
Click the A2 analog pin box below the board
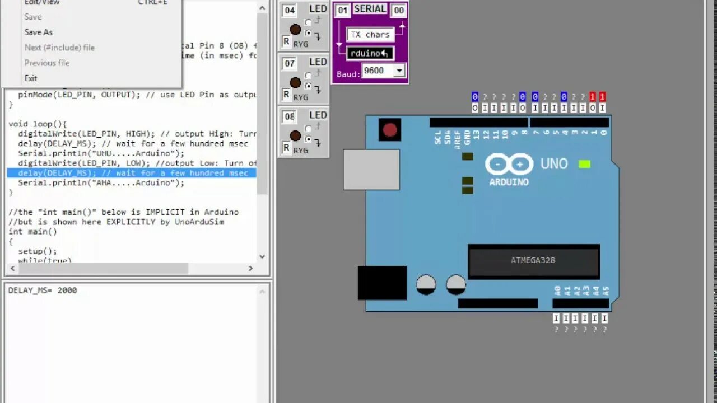575,318
